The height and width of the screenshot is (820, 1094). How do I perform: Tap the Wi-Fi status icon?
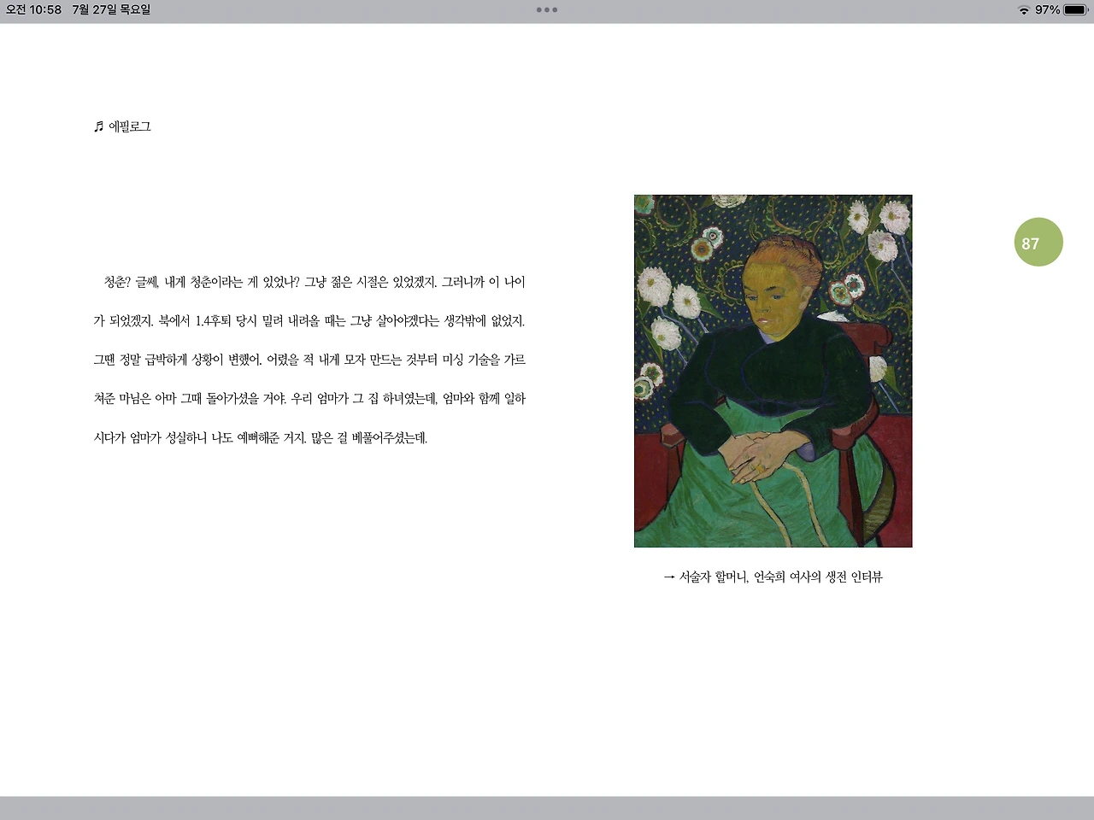[1022, 9]
